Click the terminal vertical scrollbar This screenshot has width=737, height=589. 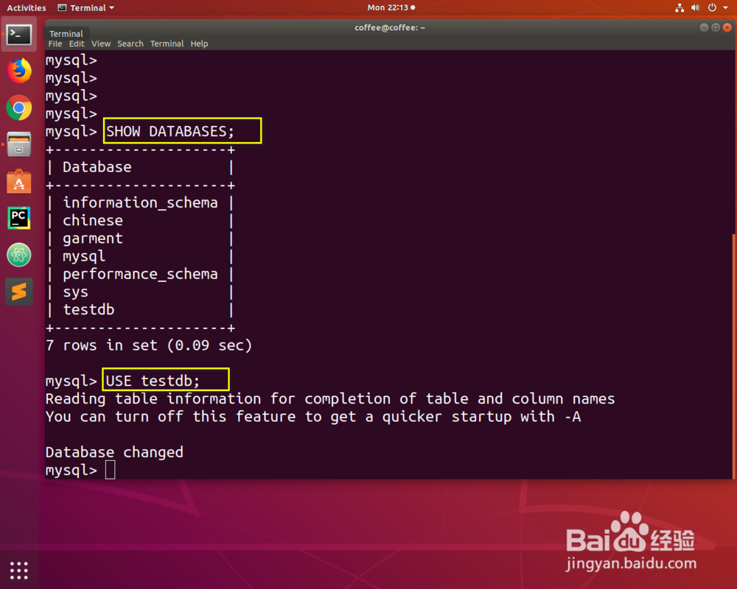[x=734, y=356]
